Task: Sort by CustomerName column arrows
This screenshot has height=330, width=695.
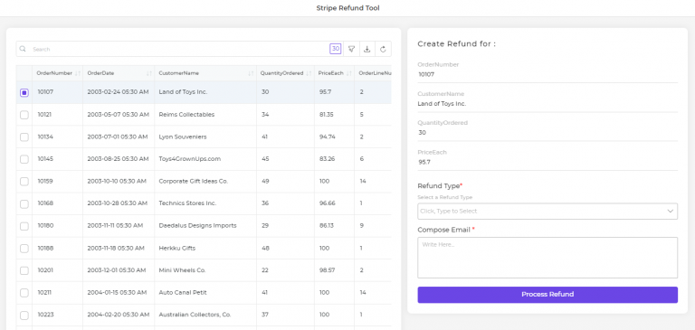Action: pos(251,73)
